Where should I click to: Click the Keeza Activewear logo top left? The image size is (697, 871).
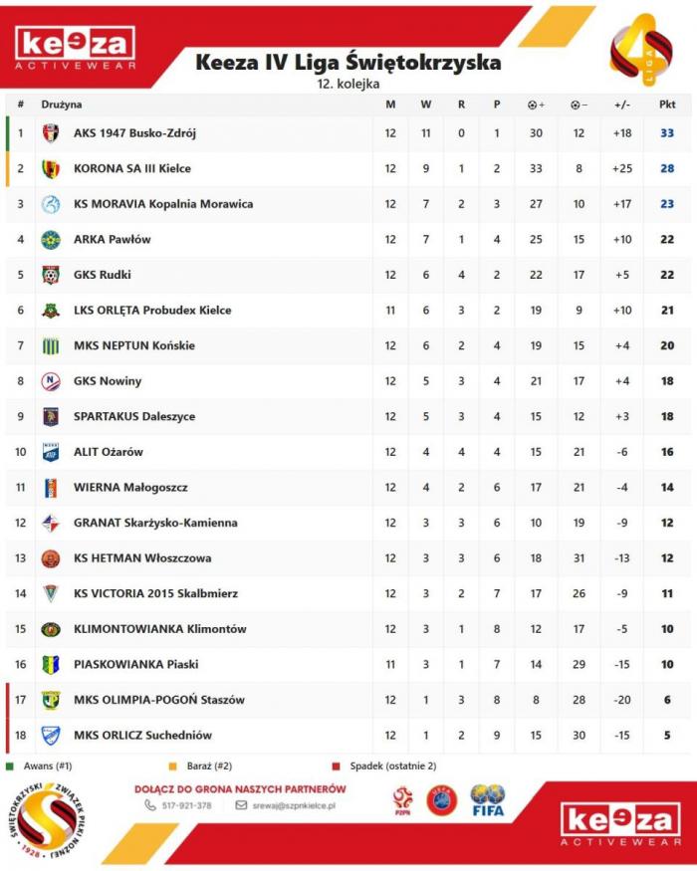point(75,47)
